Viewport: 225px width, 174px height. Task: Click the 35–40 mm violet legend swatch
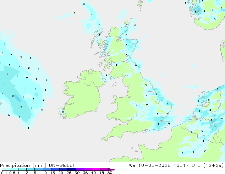point(88,169)
